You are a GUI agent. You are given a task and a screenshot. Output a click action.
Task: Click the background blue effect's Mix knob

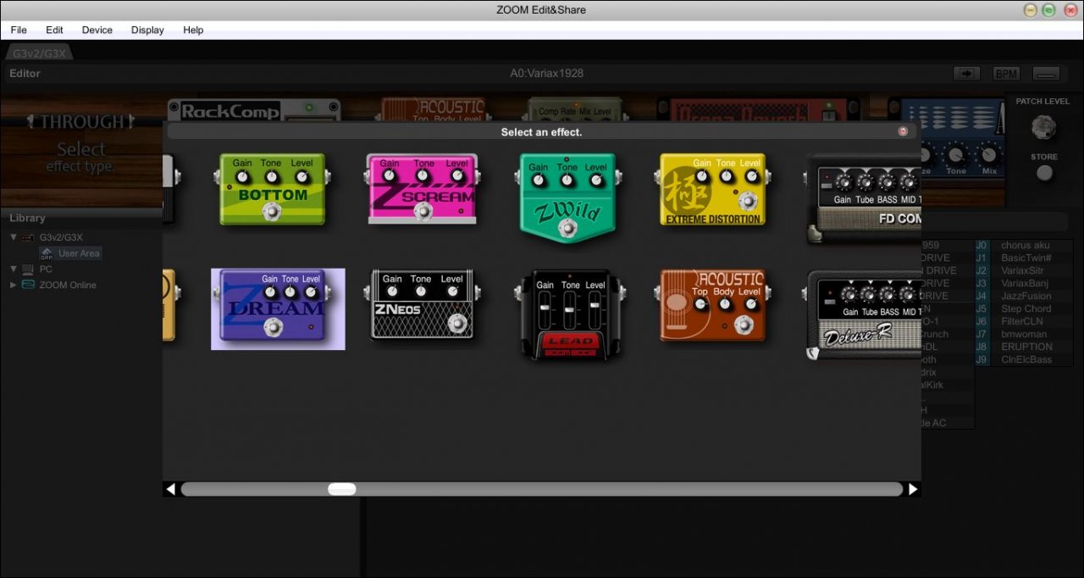pos(988,155)
